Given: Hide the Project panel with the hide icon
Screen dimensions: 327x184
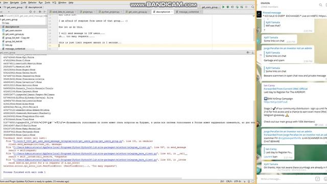Looking at the screenshot, I should 44,12.
